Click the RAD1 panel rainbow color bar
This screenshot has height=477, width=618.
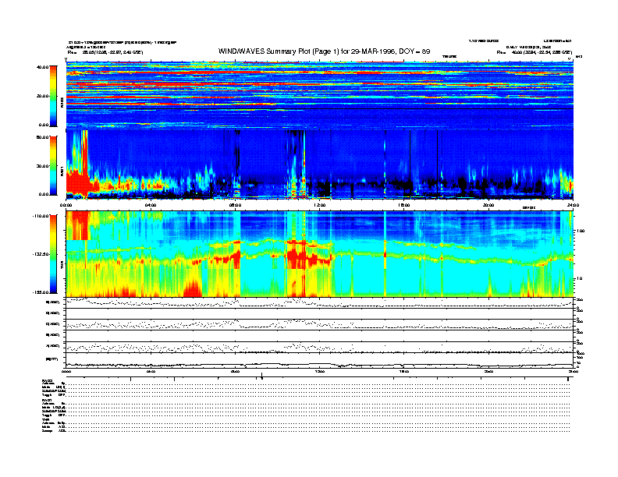pyautogui.click(x=53, y=166)
